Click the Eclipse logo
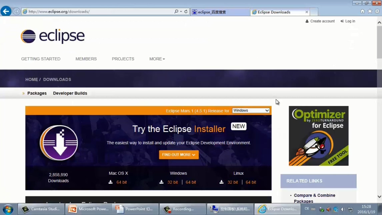 click(x=53, y=36)
